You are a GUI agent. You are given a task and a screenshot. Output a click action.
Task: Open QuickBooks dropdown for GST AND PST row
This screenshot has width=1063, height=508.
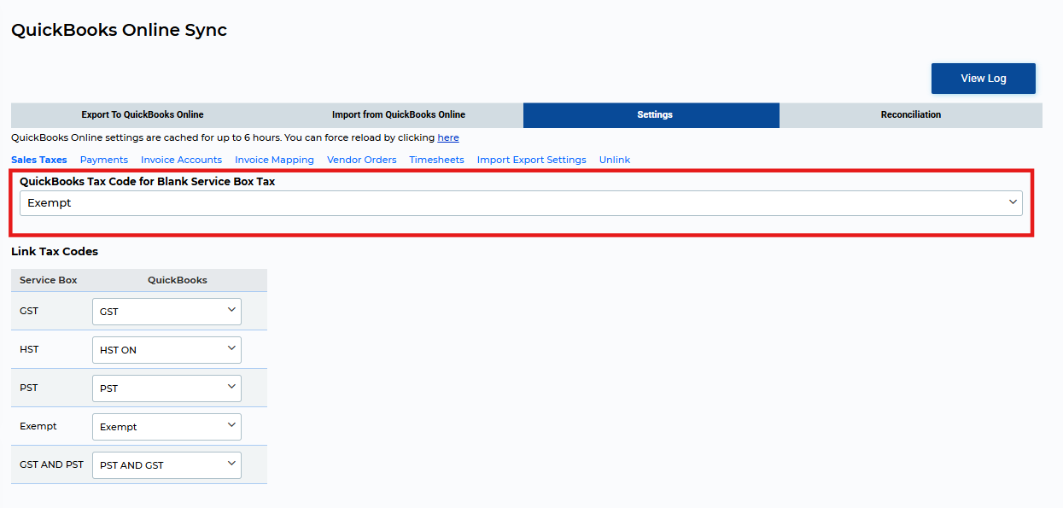166,465
